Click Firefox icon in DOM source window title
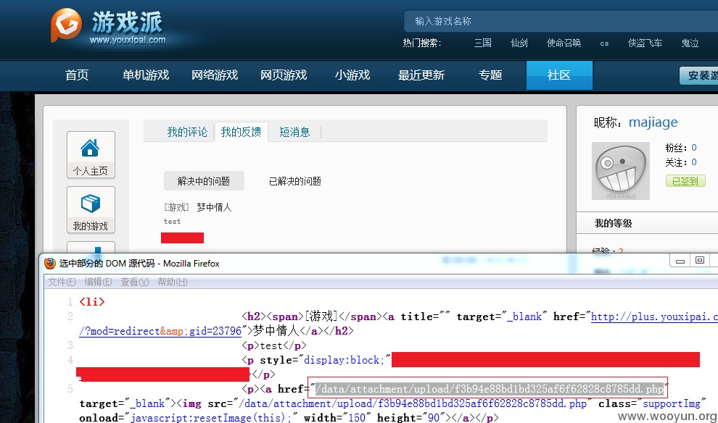Screen dimensions: 718x423 (50, 263)
